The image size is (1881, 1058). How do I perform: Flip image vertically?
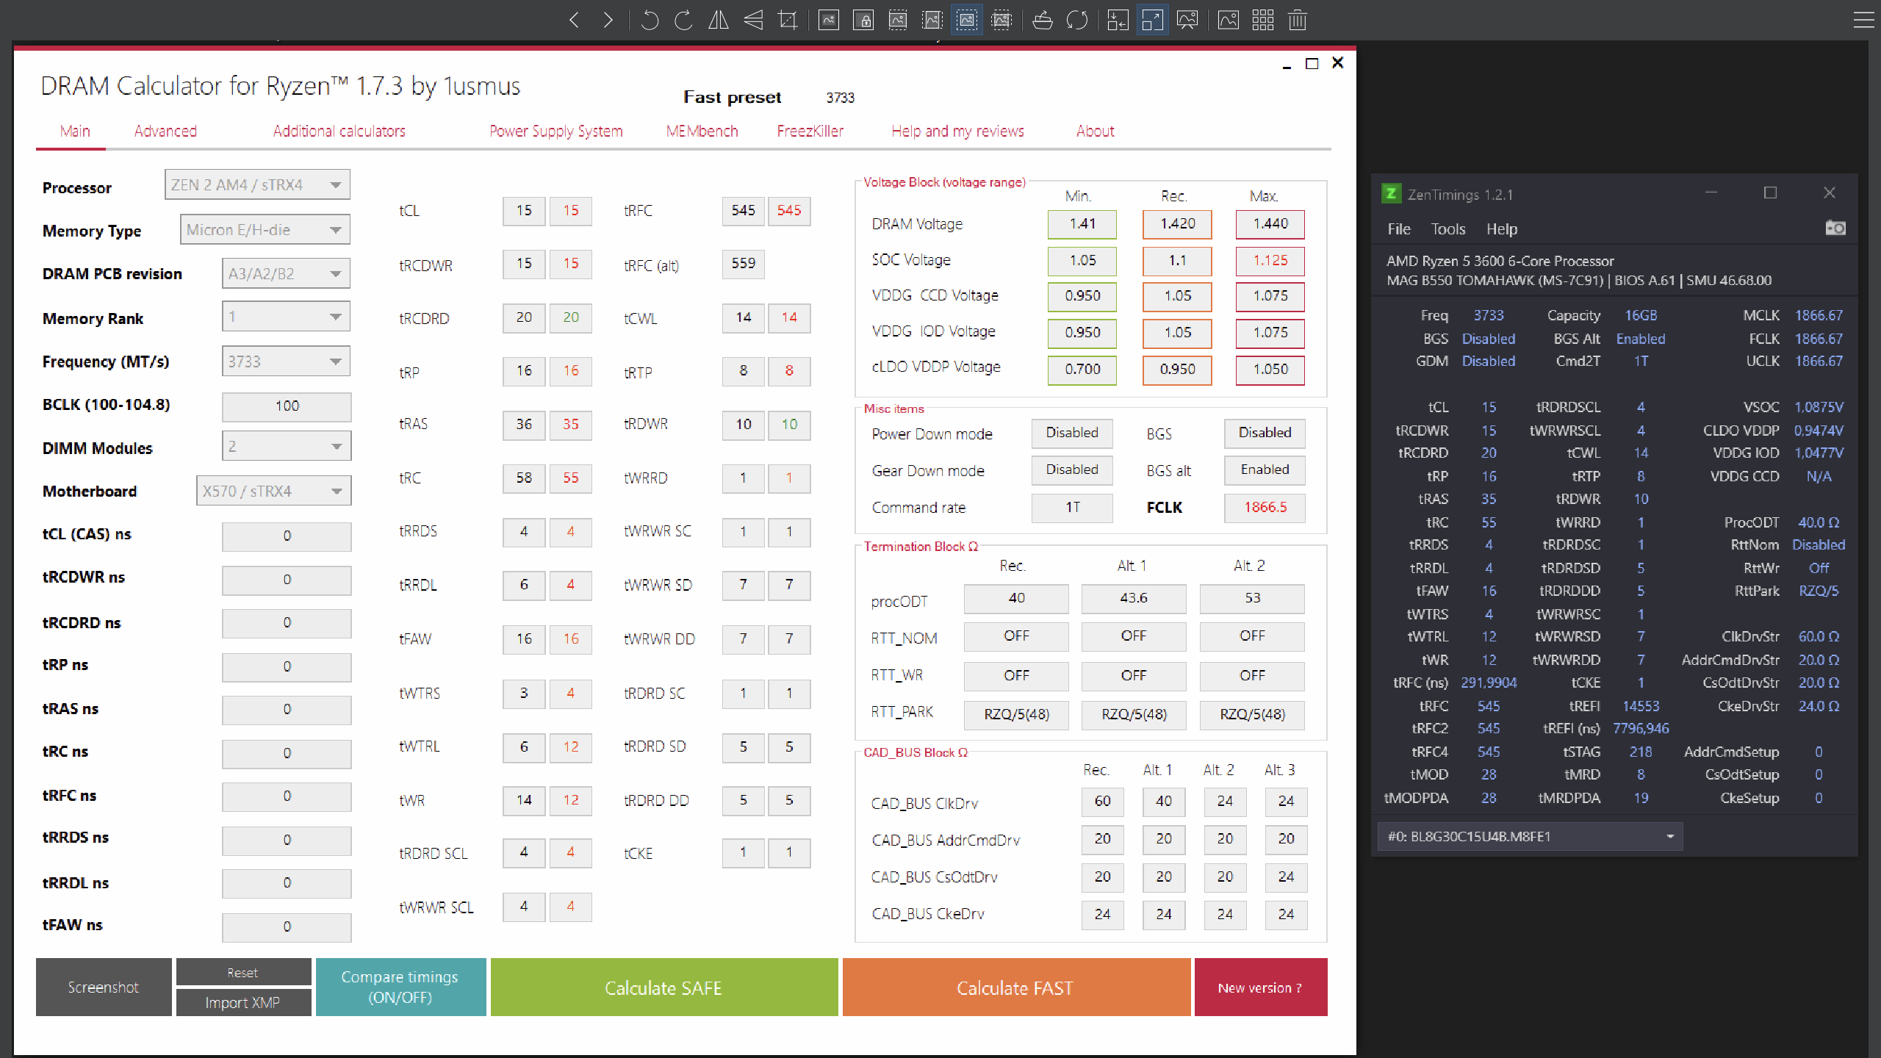753,20
